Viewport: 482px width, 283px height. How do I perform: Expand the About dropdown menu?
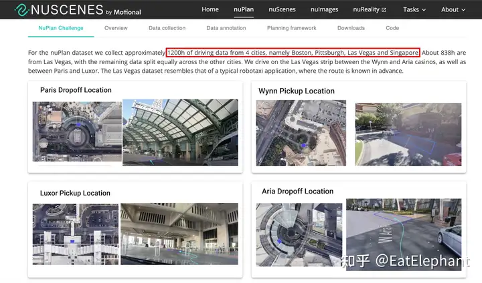[453, 9]
